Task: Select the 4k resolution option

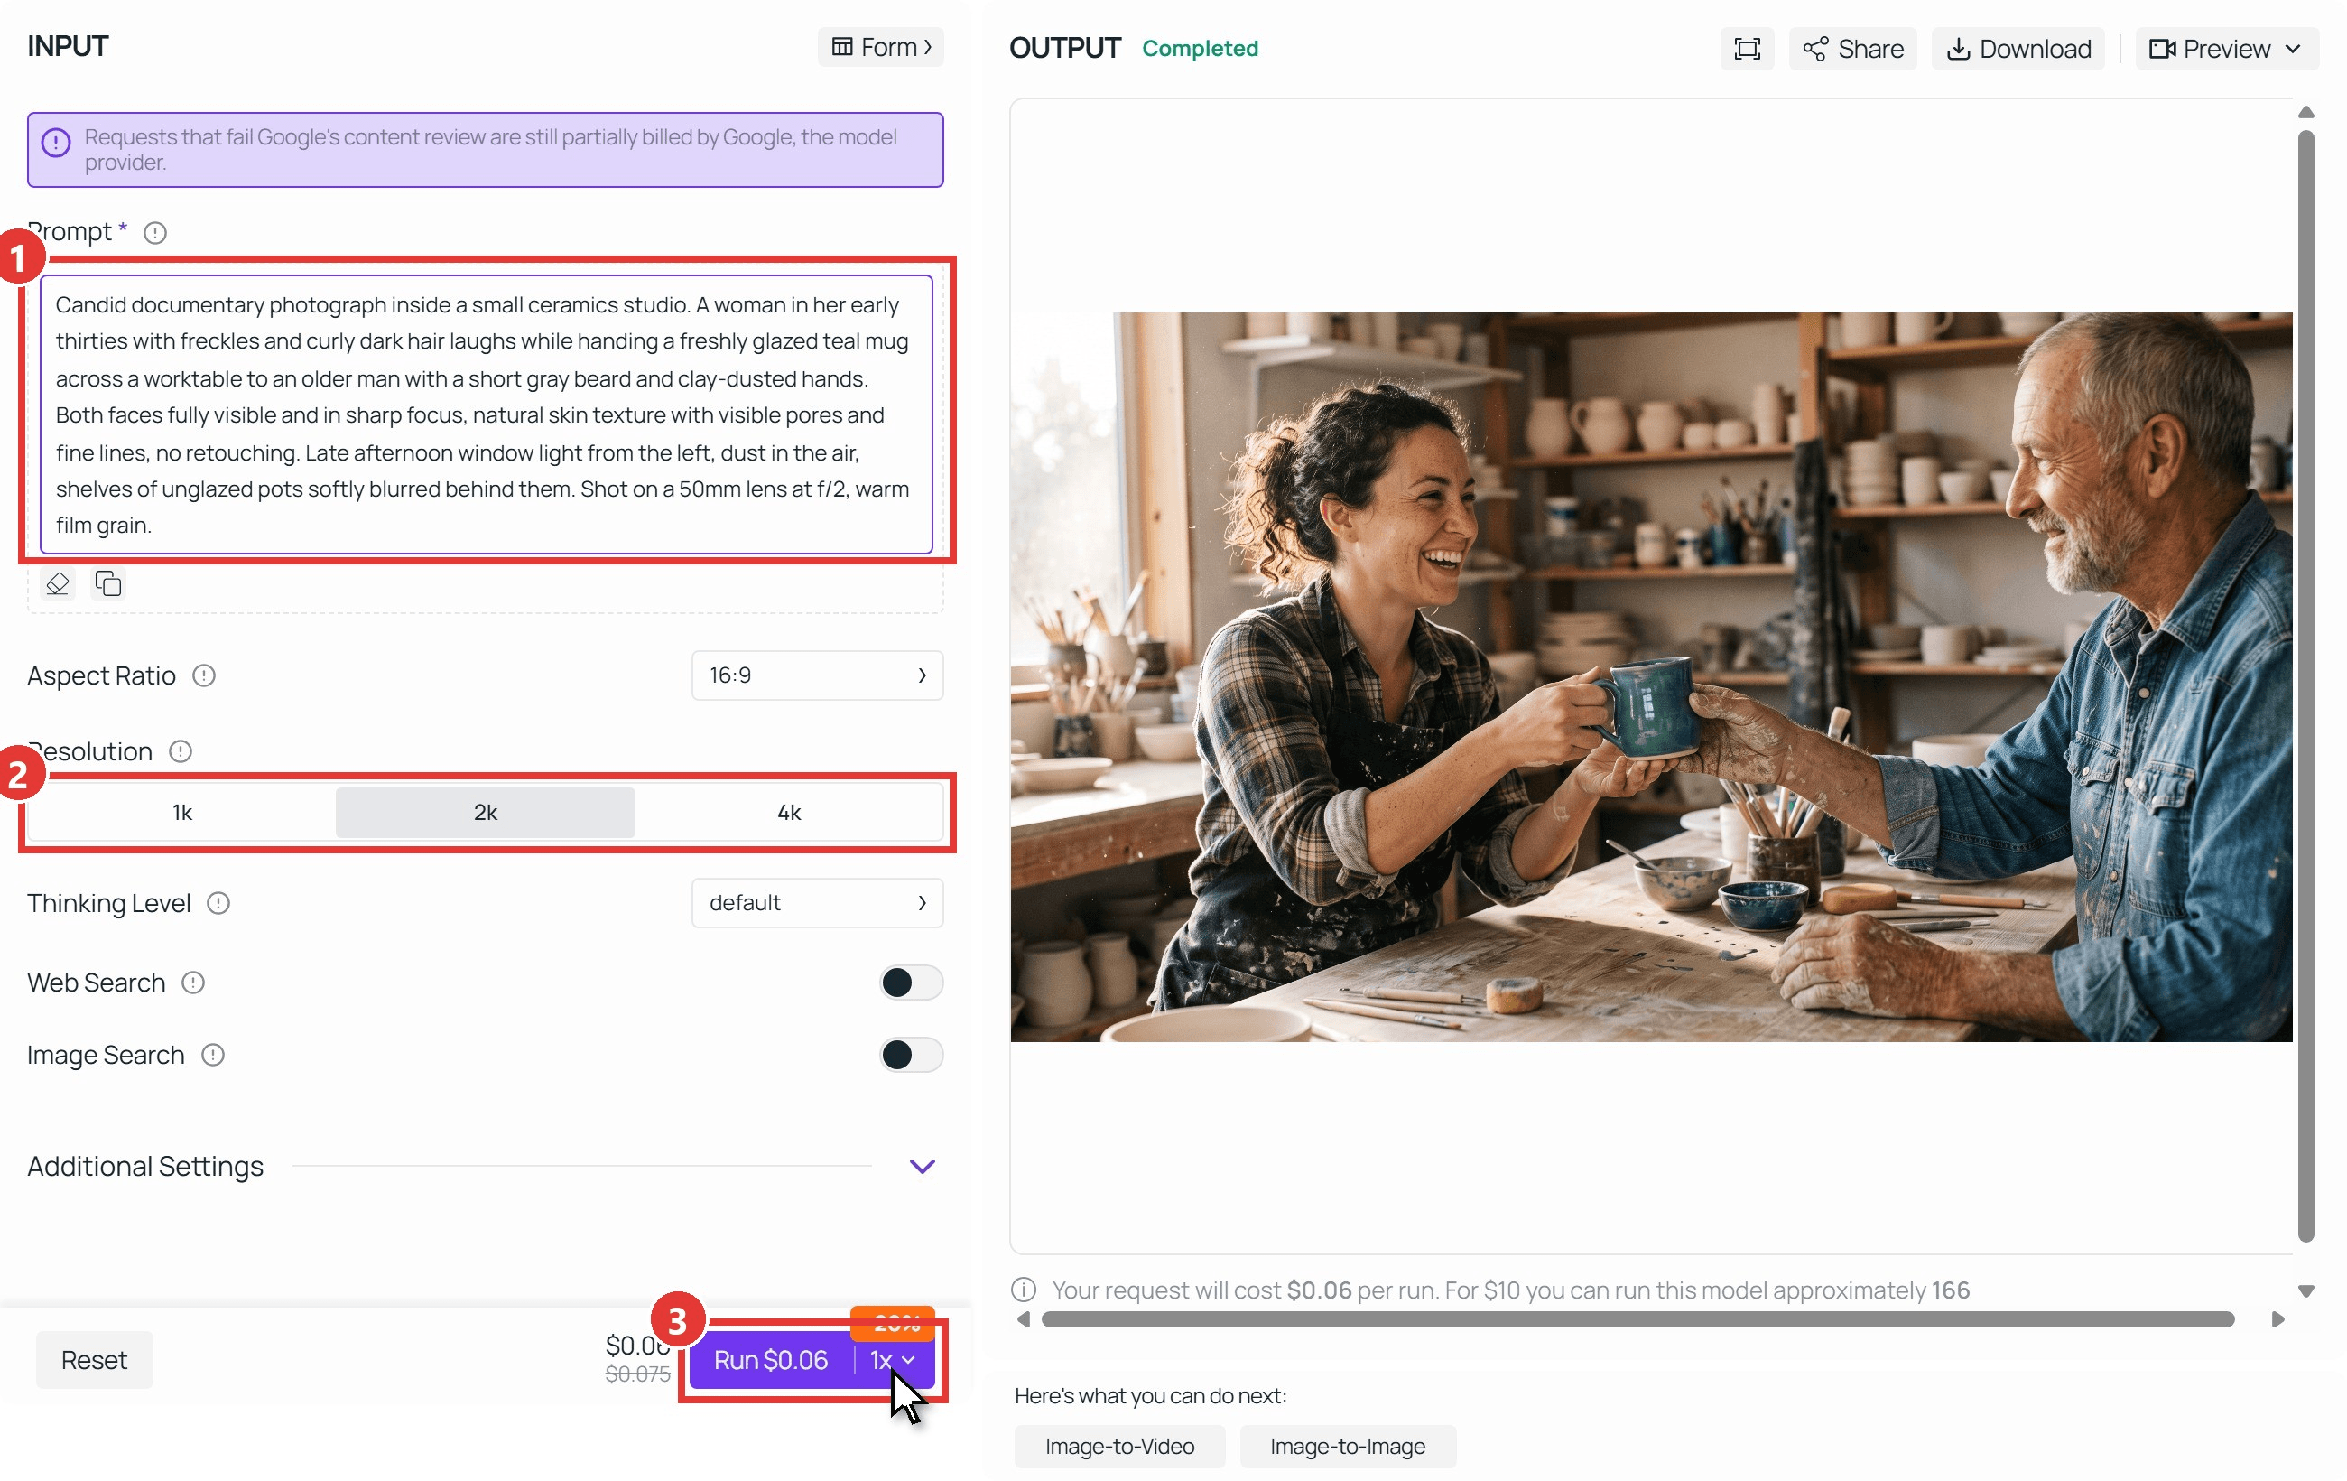Action: (789, 813)
